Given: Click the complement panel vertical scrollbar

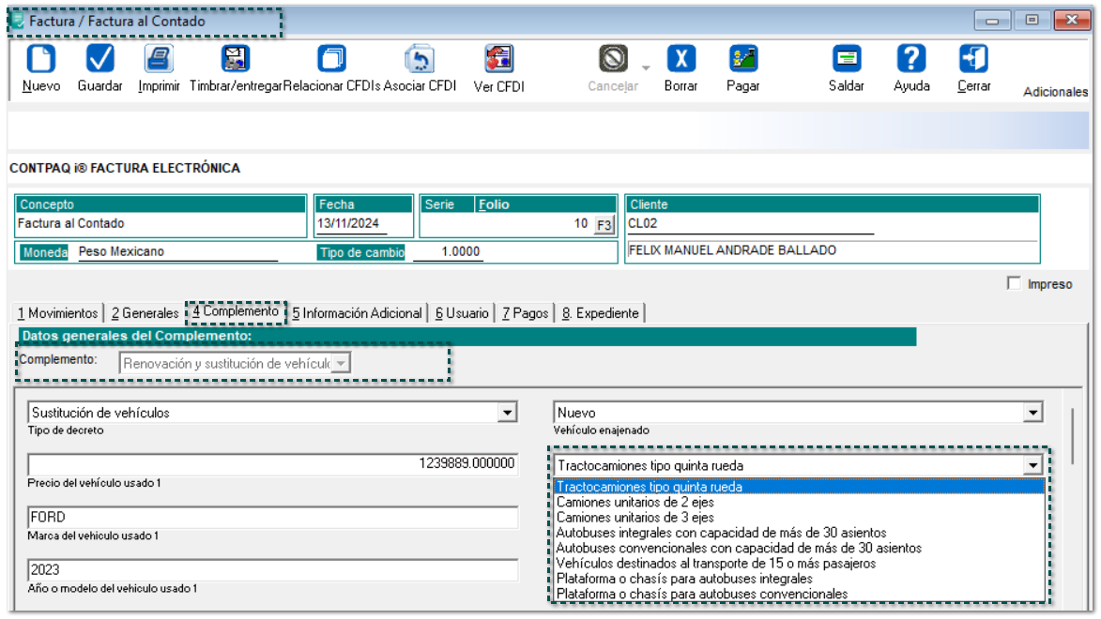Looking at the screenshot, I should tap(1072, 435).
